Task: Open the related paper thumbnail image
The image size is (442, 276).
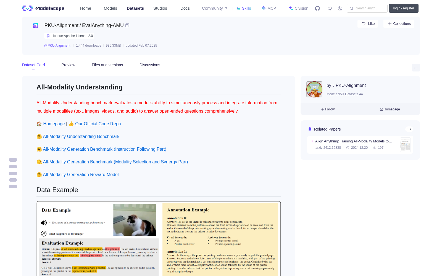Action: 405,145
